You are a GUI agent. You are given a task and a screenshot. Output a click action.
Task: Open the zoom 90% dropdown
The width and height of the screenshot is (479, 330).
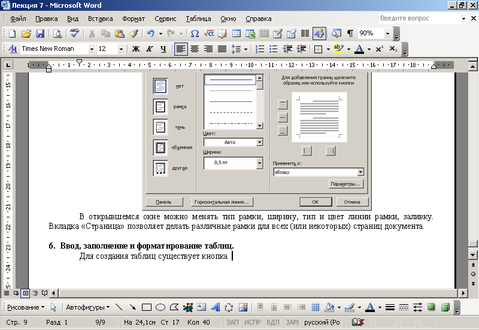(387, 34)
